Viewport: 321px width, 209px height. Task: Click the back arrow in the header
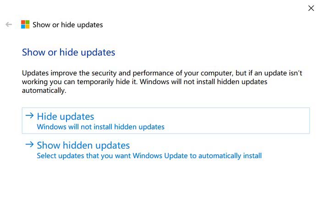[x=8, y=25]
